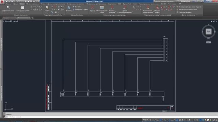Click the Графическое меню icon
The height and width of the screenshot is (122, 218).
(8, 7)
